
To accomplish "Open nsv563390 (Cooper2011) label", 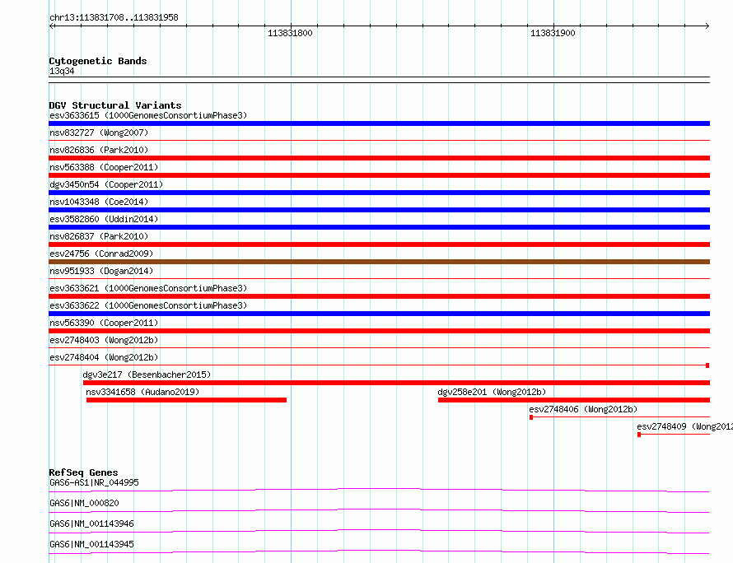I will [x=104, y=323].
